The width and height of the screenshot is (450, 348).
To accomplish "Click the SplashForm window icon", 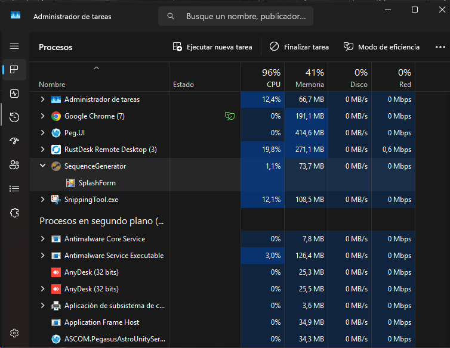I will point(70,183).
